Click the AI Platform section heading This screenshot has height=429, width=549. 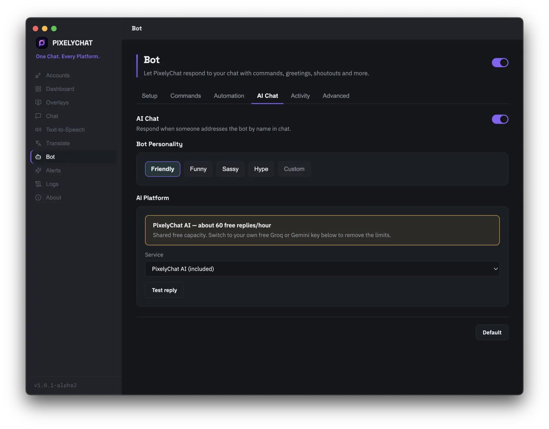click(153, 198)
